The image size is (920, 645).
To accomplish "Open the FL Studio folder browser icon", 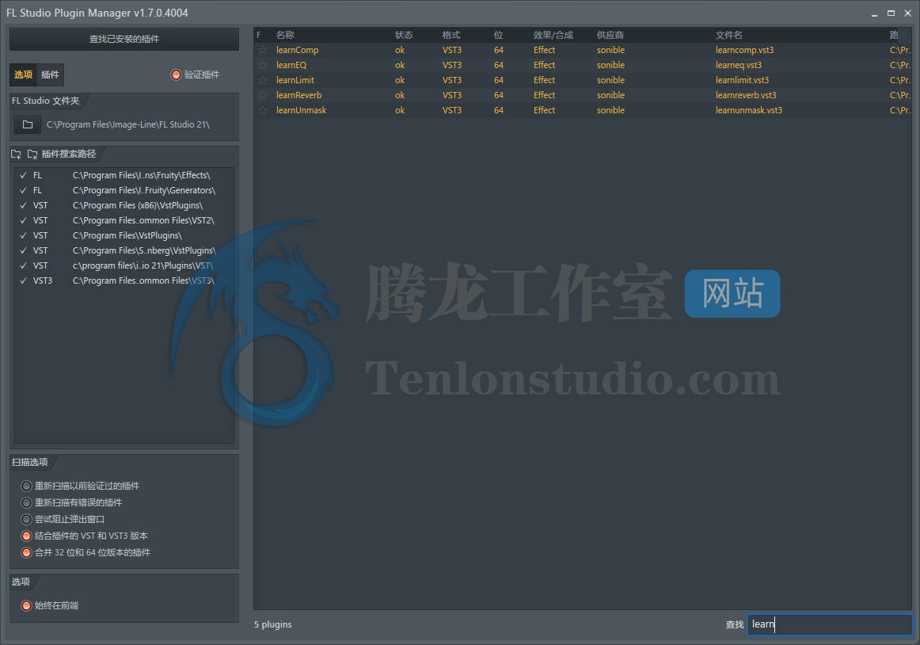I will pyautogui.click(x=28, y=124).
